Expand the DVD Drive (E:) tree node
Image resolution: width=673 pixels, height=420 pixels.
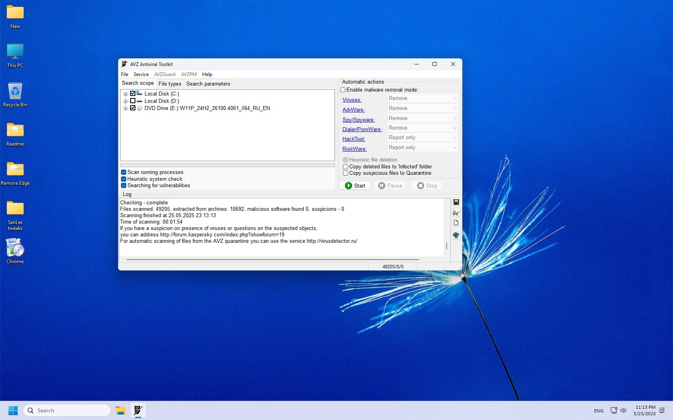pos(125,108)
